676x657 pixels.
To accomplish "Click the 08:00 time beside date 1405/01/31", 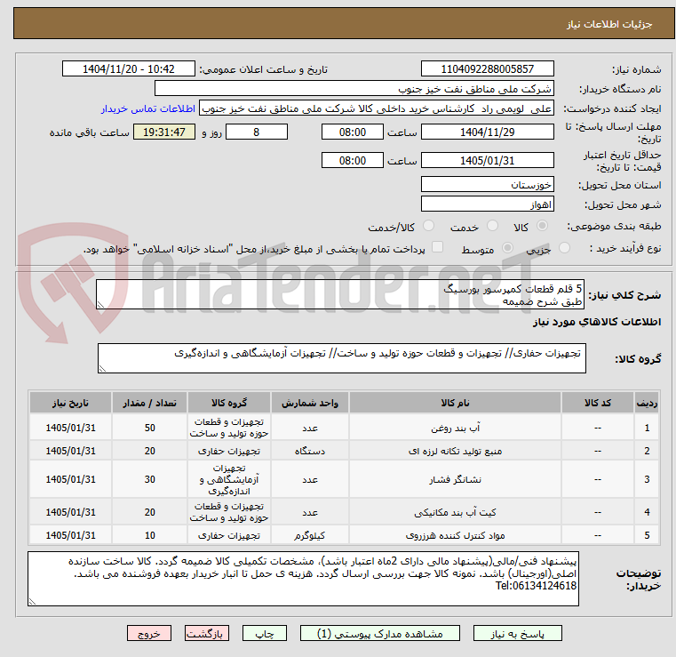I will 353,160.
